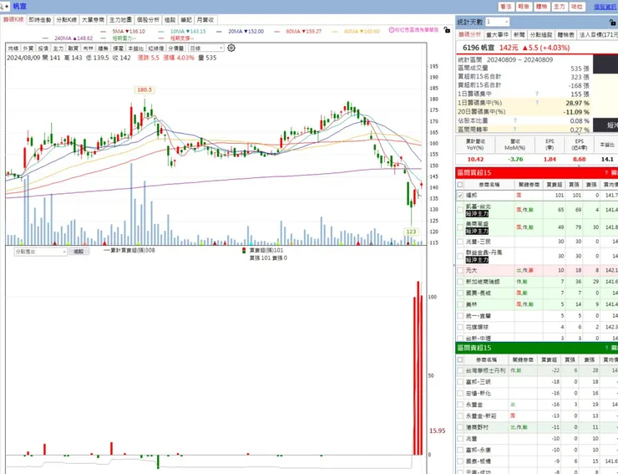This screenshot has height=474, width=618.
Task: Click the 180.5 high price marker
Action: [144, 89]
